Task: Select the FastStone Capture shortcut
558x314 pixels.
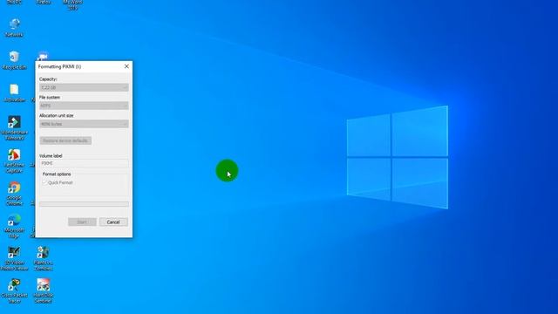Action: (x=14, y=160)
